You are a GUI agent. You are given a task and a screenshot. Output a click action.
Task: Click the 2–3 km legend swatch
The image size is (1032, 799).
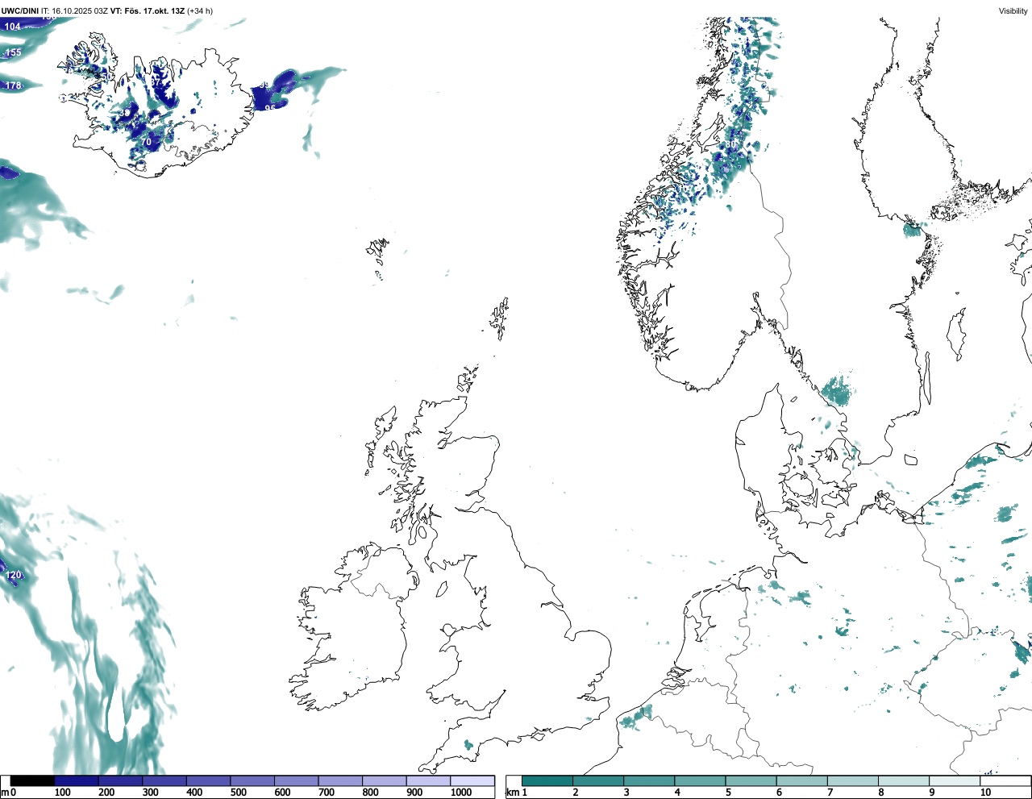point(598,780)
